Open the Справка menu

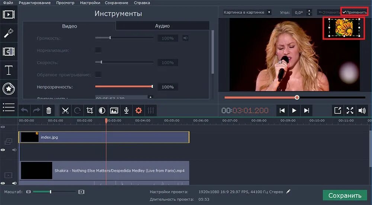(142, 3)
